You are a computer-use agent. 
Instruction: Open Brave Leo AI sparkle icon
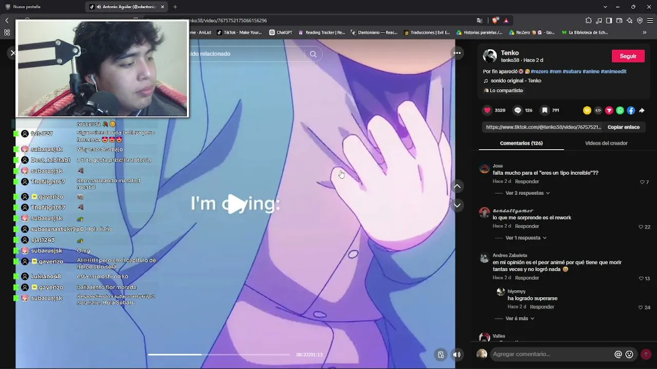(x=629, y=20)
